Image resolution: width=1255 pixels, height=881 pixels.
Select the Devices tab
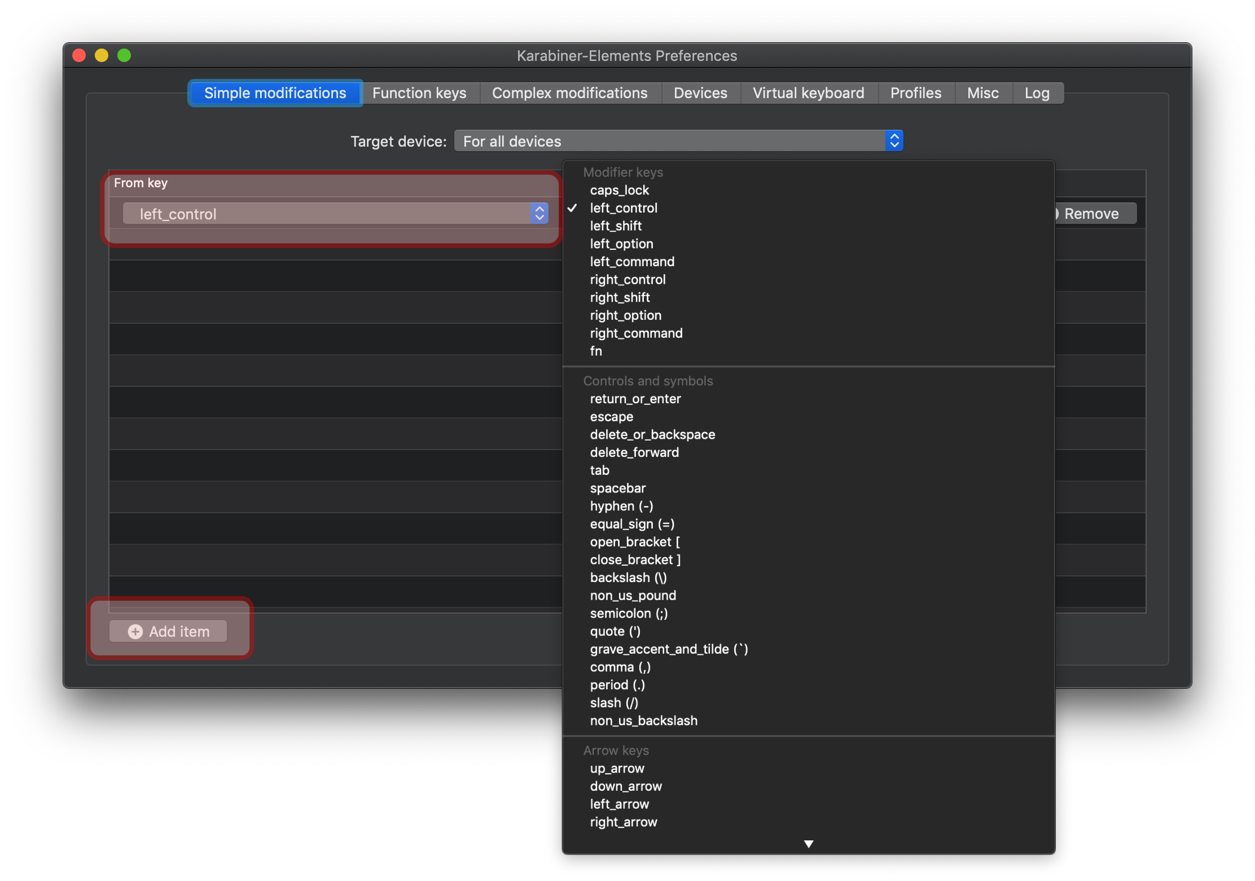(x=700, y=93)
